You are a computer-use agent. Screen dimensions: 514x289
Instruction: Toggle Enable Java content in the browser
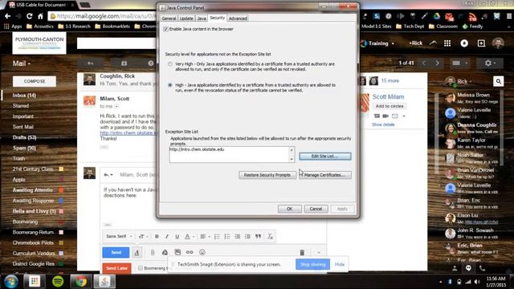[166, 29]
